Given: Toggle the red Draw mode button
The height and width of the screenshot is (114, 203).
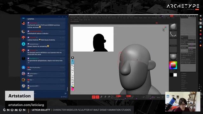Looking at the screenshot, I should [x=97, y=97].
